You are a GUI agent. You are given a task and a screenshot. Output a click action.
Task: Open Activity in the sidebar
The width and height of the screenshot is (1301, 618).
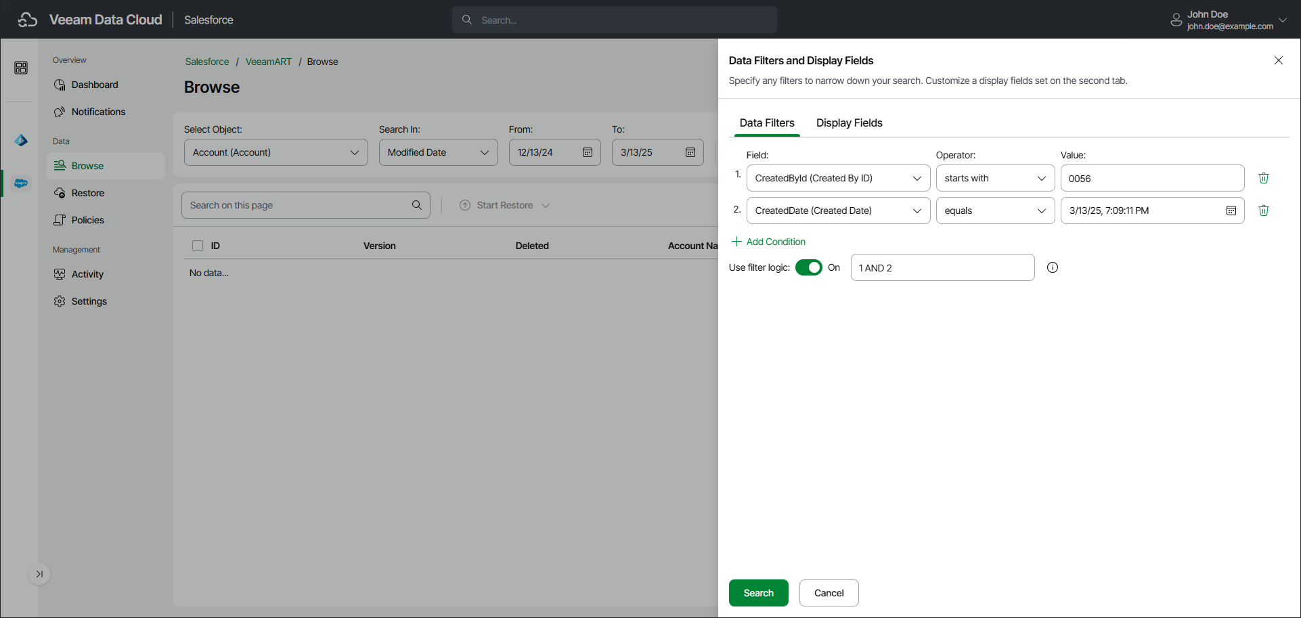(x=106, y=274)
